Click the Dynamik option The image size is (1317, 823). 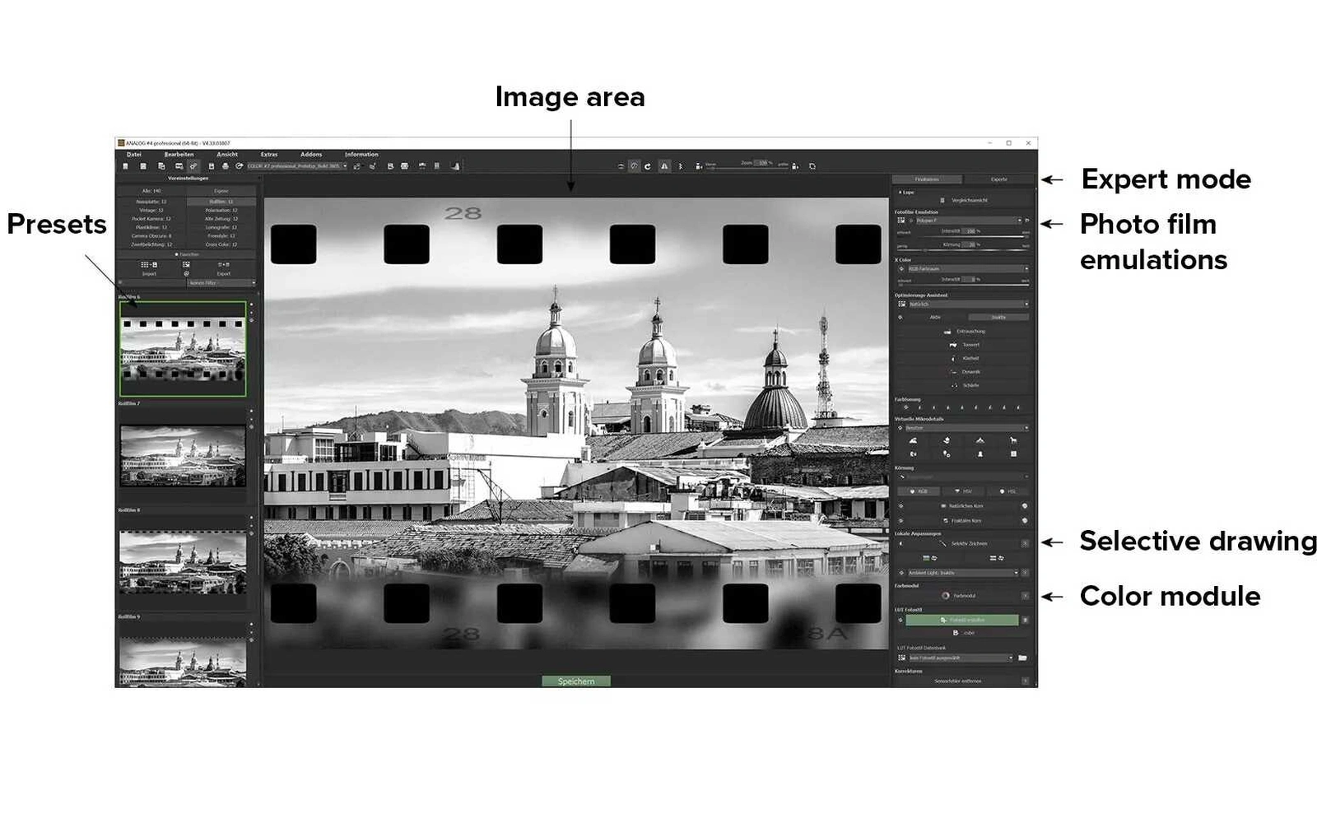pyautogui.click(x=966, y=372)
